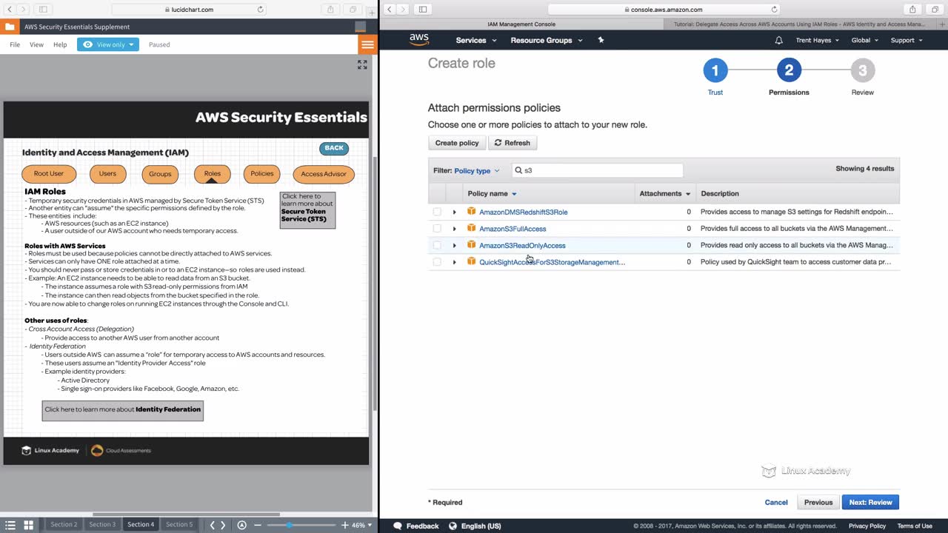Open the Services dropdown in AWS navbar

pos(475,40)
